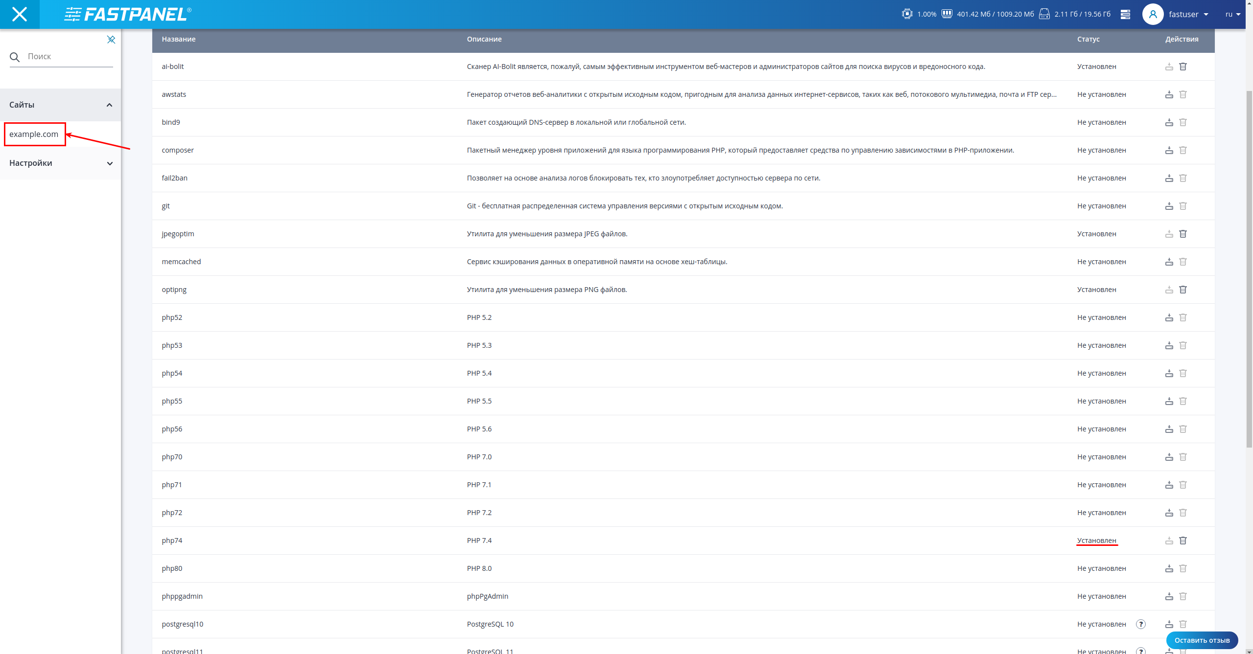Open the RAM usage indicator icon
Image resolution: width=1253 pixels, height=654 pixels.
[x=947, y=14]
